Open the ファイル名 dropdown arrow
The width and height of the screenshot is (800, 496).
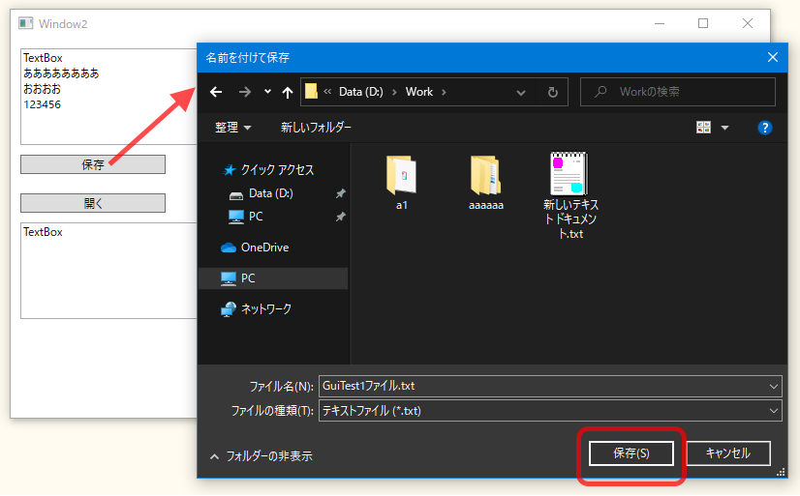(x=774, y=387)
